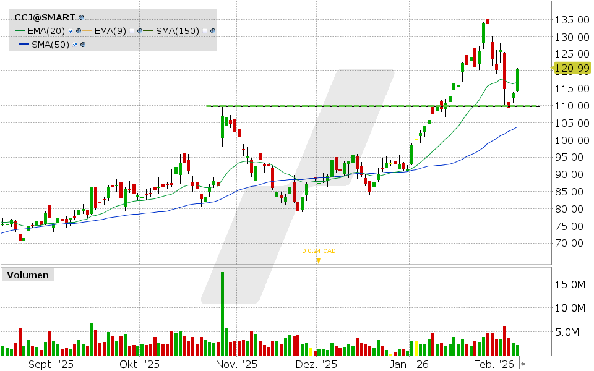Screen dimensions: 594x371
Task: Open the SMA(50) indicator settings icon
Action: pos(82,45)
